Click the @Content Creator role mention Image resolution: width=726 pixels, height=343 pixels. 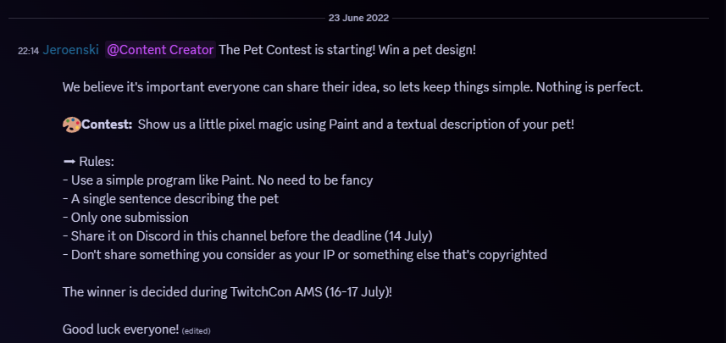[161, 50]
